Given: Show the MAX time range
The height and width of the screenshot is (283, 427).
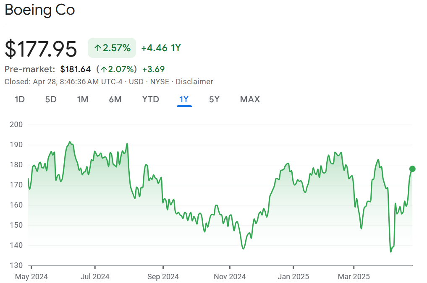Looking at the screenshot, I should click(250, 99).
